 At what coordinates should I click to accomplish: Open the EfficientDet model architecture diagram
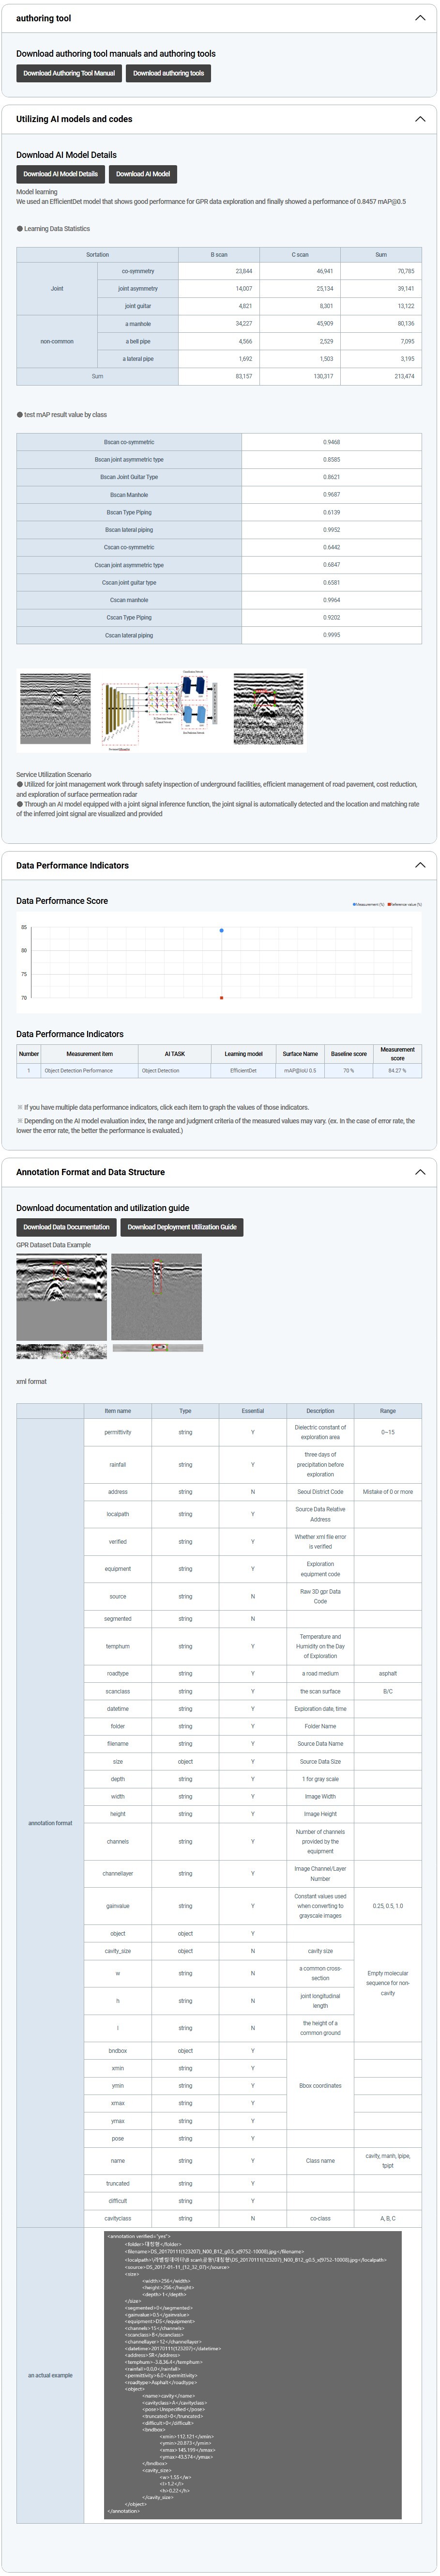point(161,709)
